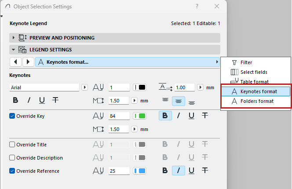Toggle Underline for Override Key row

coord(192,116)
